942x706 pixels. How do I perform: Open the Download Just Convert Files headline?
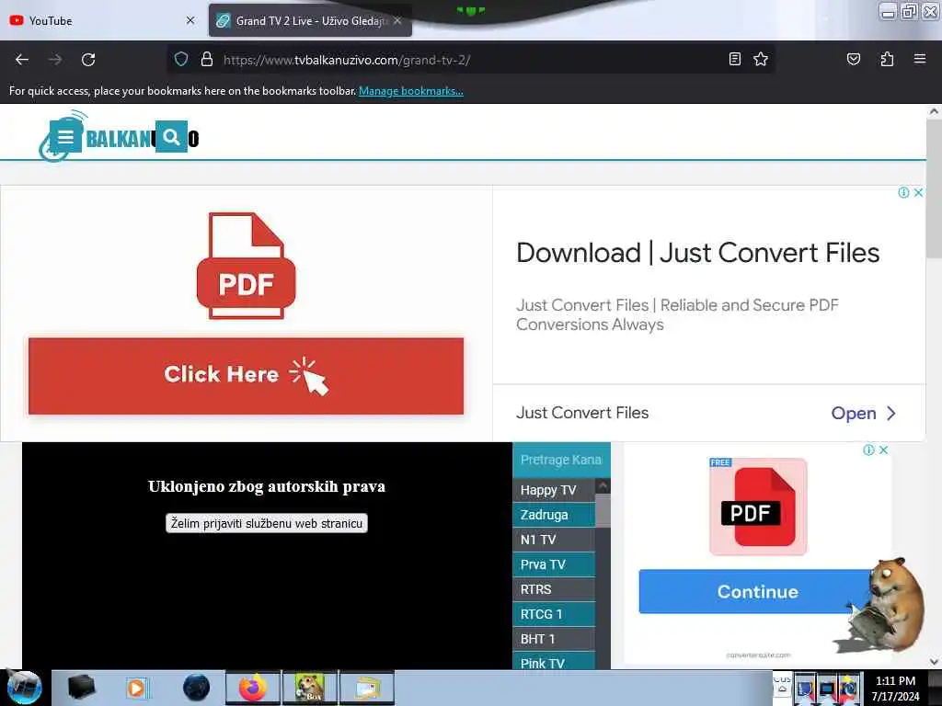tap(697, 253)
